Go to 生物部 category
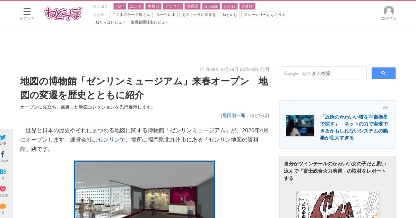The image size is (416, 218). 153,6
